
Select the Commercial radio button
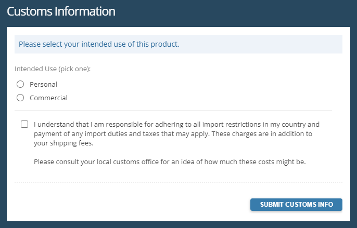[20, 98]
